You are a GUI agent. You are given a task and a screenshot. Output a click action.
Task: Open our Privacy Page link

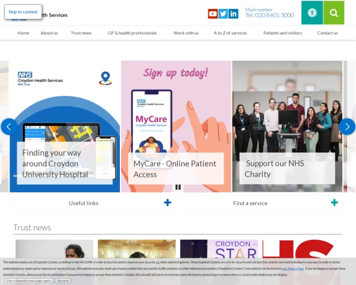293,268
